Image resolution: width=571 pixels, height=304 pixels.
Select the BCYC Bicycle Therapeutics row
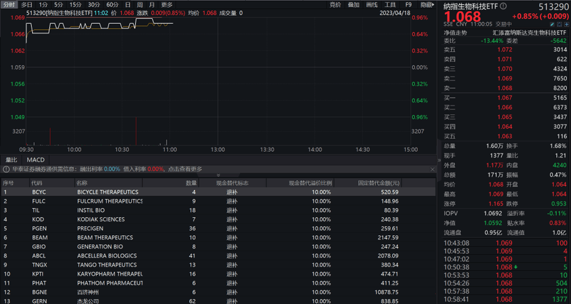218,192
